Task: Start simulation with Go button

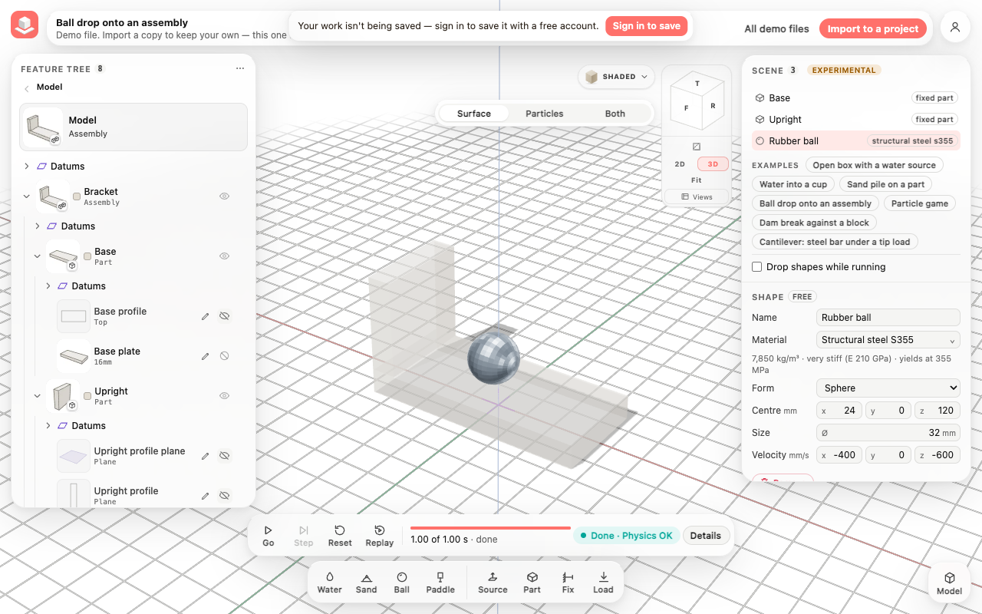Action: click(268, 536)
